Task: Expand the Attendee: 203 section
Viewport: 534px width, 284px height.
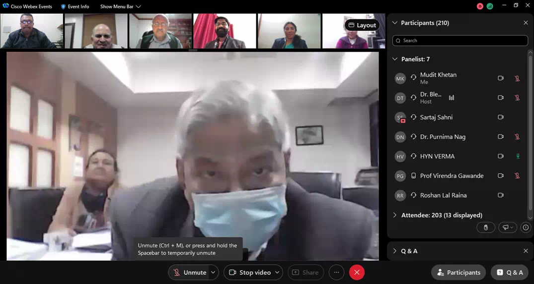Action: coord(395,215)
